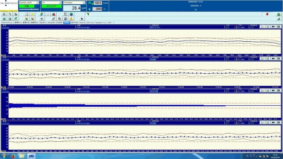
Task: Click the printer icon in the toolbar
Action: point(4,14)
